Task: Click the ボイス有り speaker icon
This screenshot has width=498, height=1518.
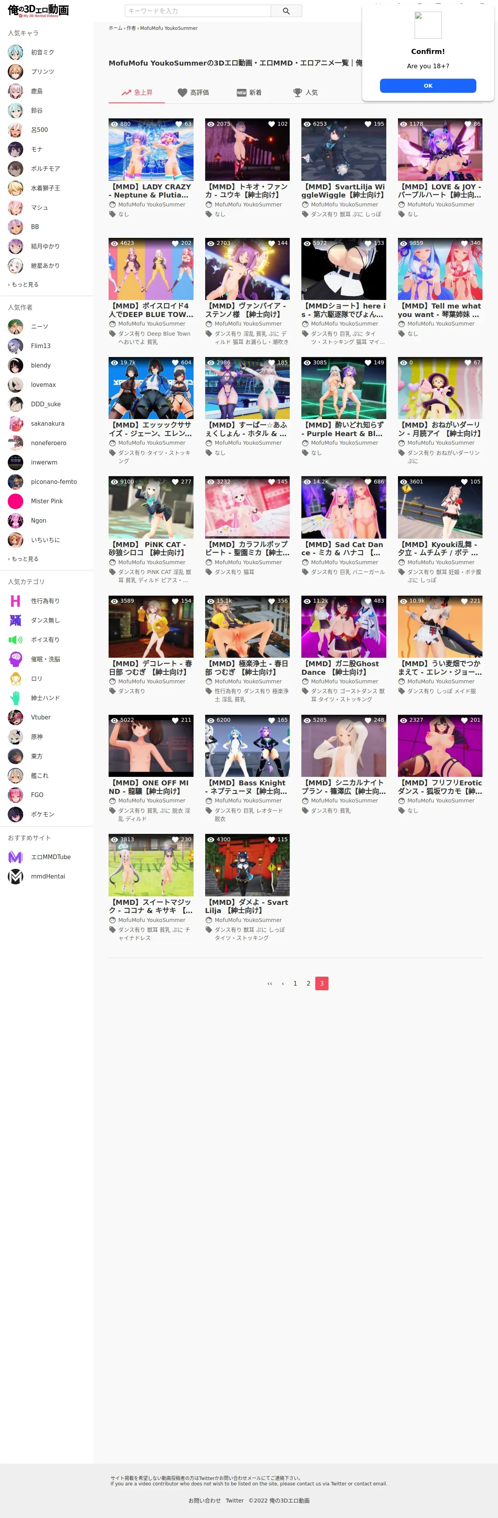Action: (16, 640)
